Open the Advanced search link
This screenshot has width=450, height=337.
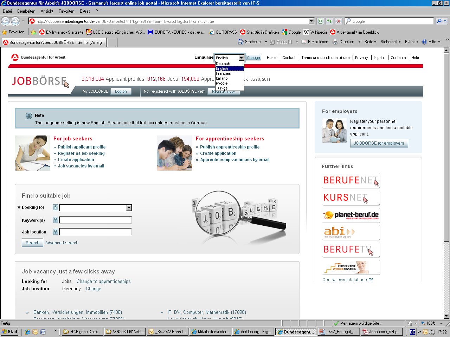coord(62,243)
